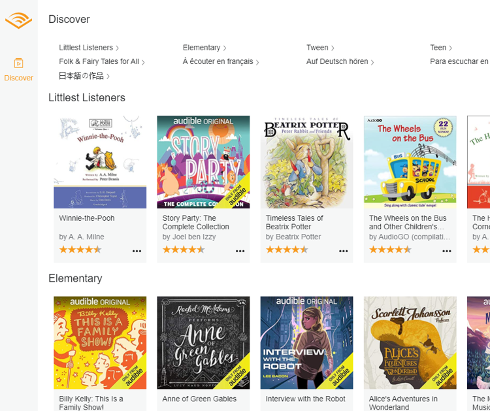Open more options for Beatrix Potter tales
Viewport: 490px width, 411px height.
[344, 251]
